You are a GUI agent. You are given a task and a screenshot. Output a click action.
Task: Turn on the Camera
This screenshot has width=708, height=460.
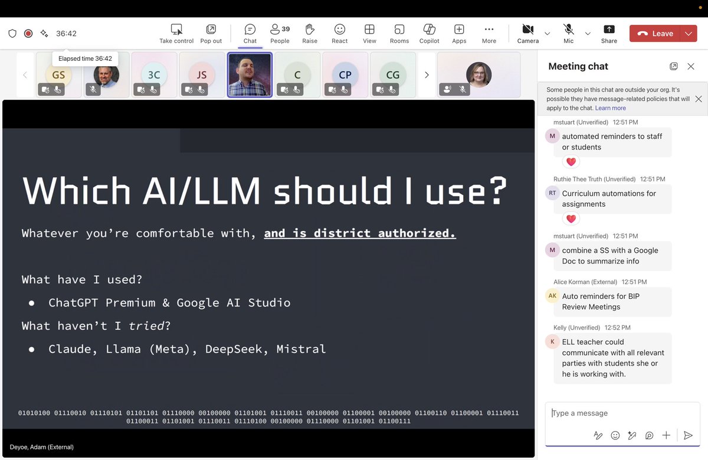pos(528,34)
